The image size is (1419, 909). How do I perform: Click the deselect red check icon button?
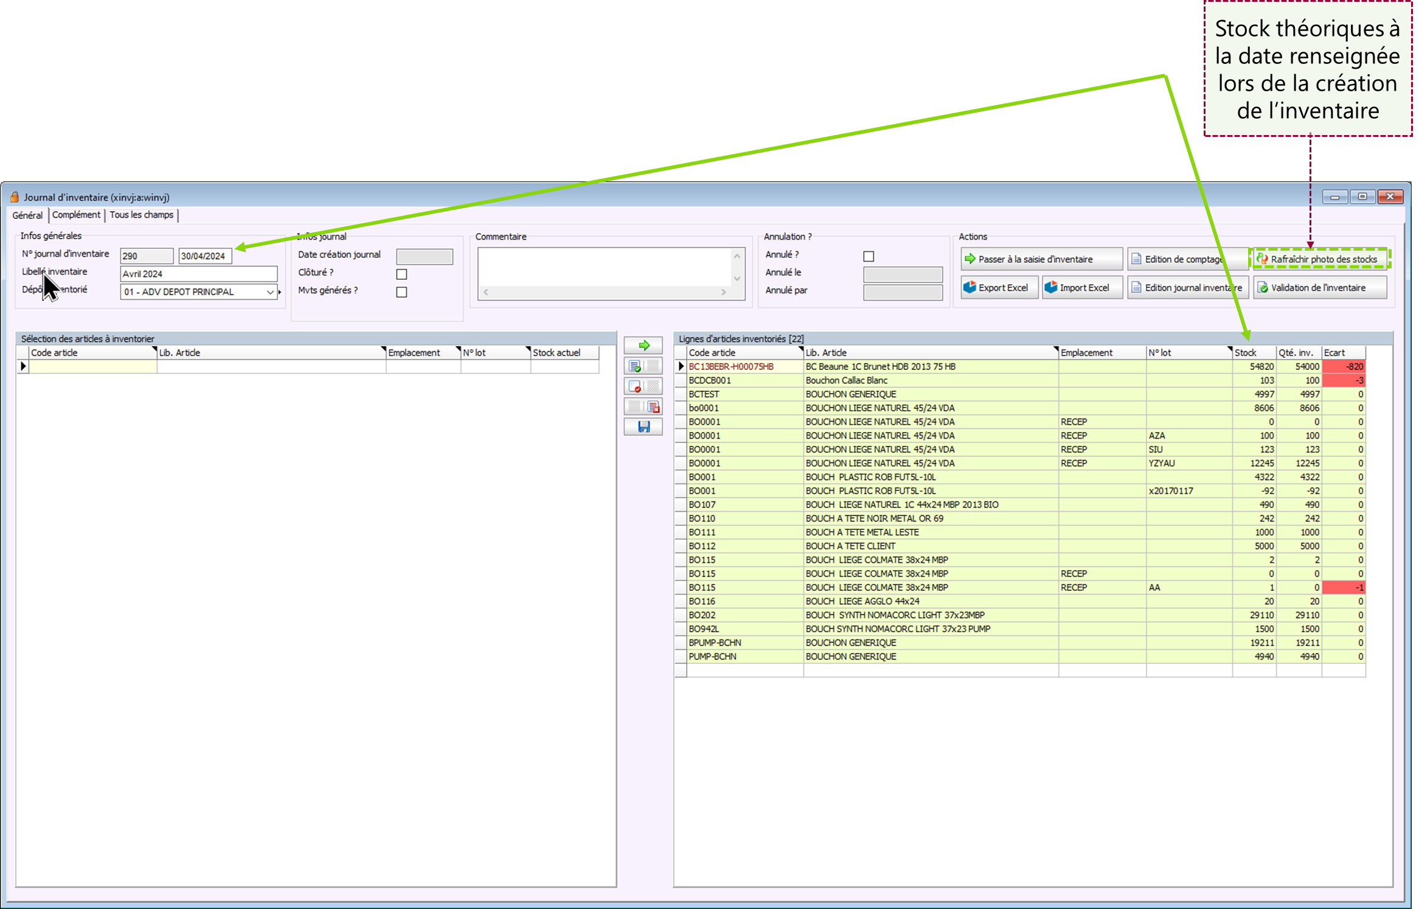[636, 386]
